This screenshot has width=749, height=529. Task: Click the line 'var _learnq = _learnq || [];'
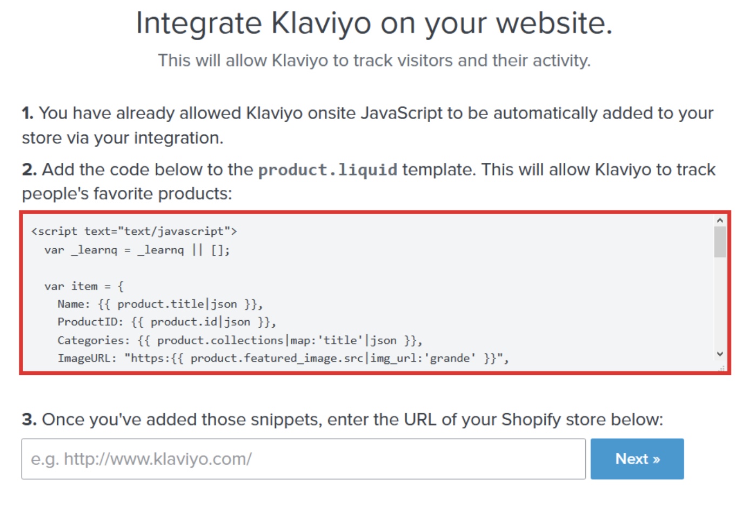pyautogui.click(x=137, y=250)
